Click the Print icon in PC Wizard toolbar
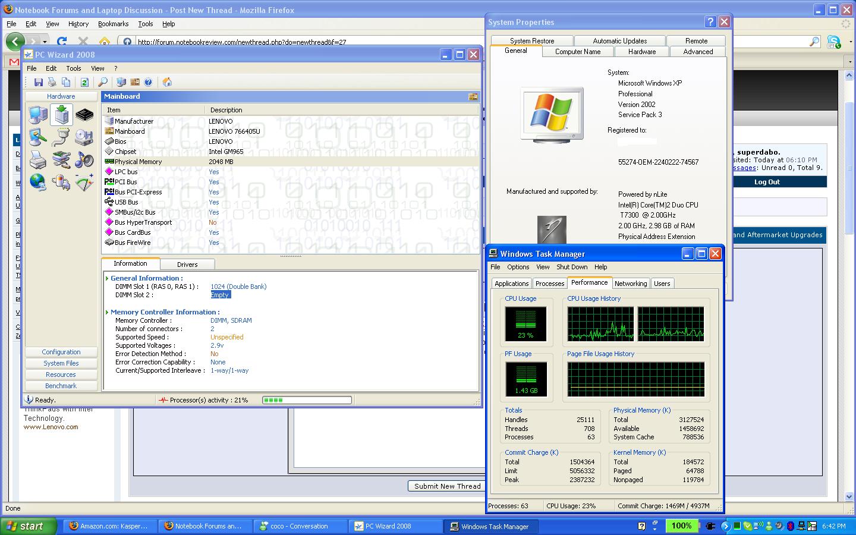This screenshot has height=535, width=856. pos(52,82)
